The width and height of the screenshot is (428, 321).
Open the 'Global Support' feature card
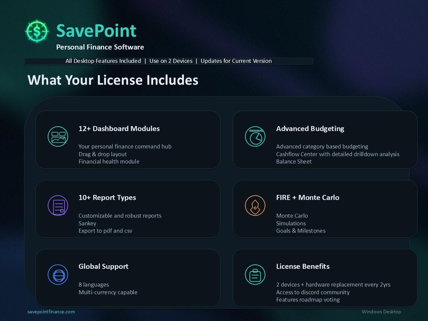103,267
